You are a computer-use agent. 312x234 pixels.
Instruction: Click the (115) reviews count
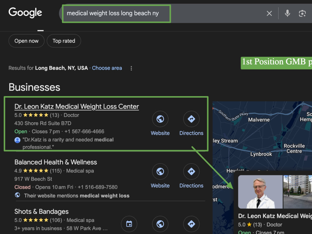56,171
